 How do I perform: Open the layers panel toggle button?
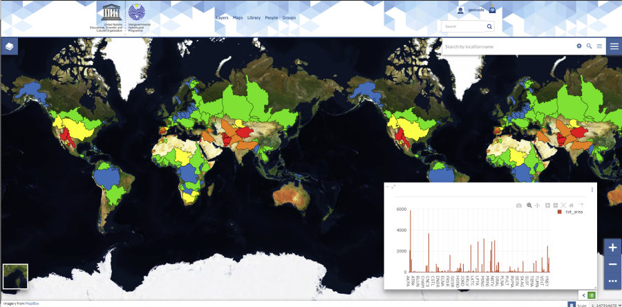pyautogui.click(x=9, y=46)
